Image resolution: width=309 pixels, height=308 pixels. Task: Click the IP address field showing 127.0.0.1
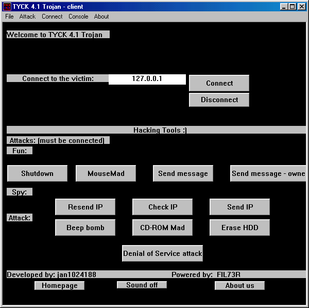pos(147,79)
